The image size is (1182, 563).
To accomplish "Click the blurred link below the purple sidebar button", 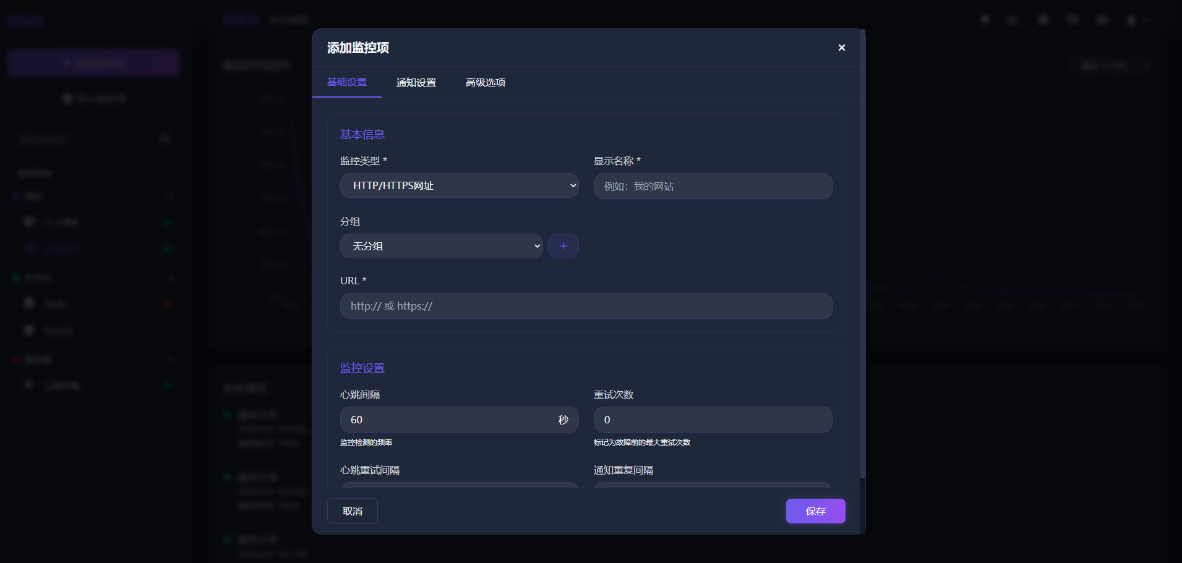I will [x=94, y=98].
